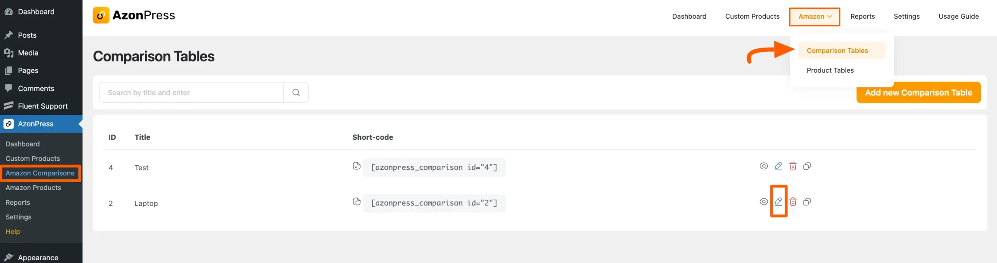Copy the shortcode icon for id 2

pos(356,202)
